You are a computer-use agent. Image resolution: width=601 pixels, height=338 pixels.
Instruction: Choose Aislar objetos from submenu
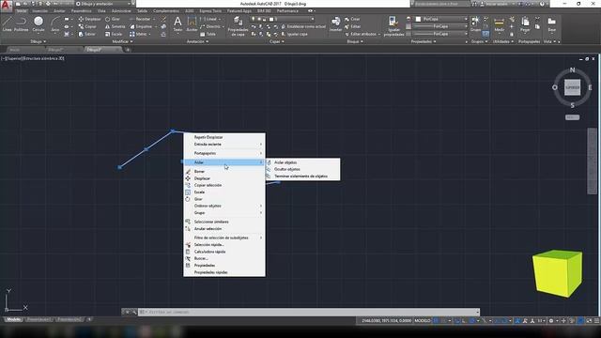point(303,162)
